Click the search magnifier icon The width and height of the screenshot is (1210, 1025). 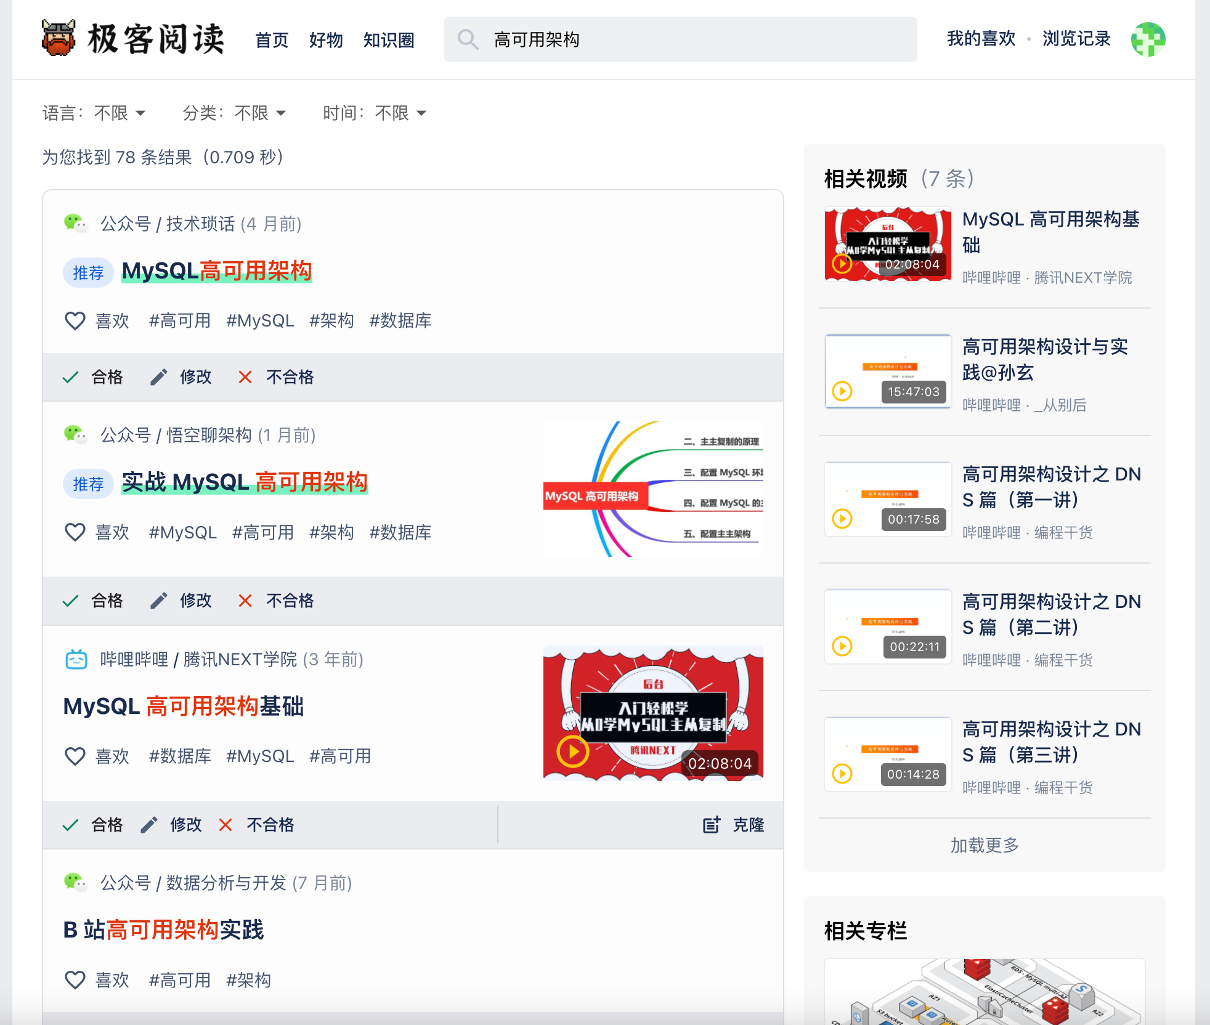tap(468, 39)
